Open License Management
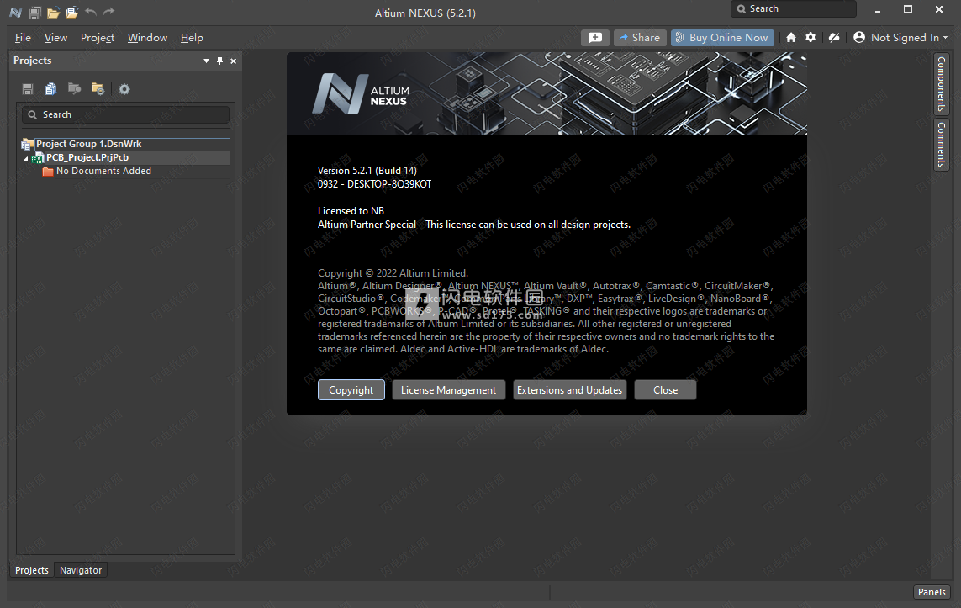961x608 pixels. [449, 390]
